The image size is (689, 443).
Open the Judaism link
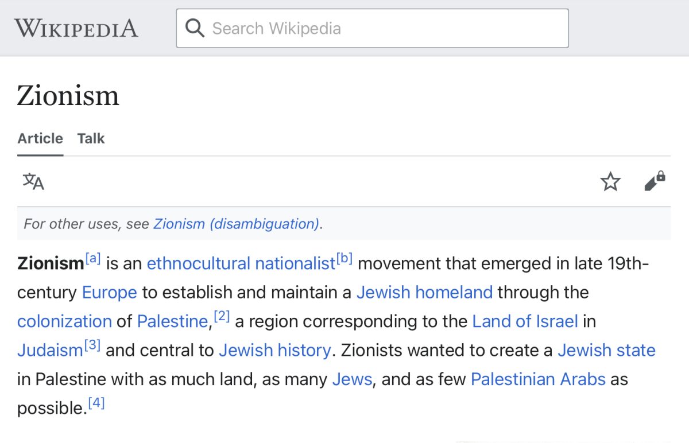[x=50, y=350]
